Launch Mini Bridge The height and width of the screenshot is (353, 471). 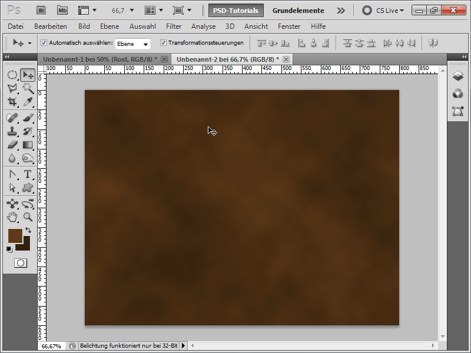pos(62,11)
